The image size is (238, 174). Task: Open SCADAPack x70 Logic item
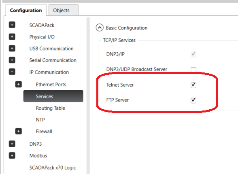(53, 168)
